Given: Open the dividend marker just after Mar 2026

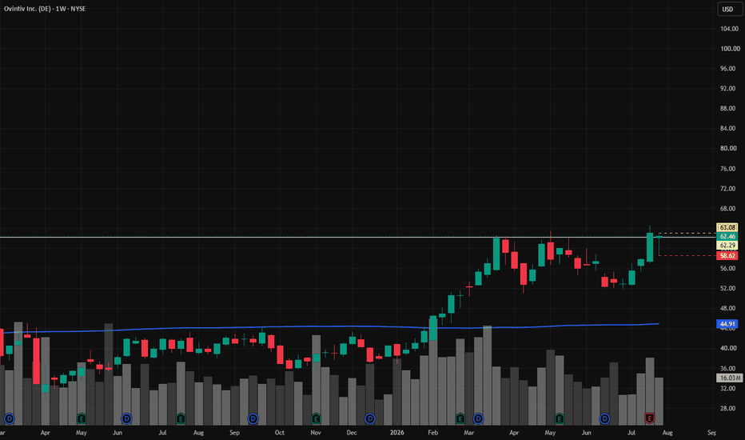Looking at the screenshot, I should tap(479, 418).
